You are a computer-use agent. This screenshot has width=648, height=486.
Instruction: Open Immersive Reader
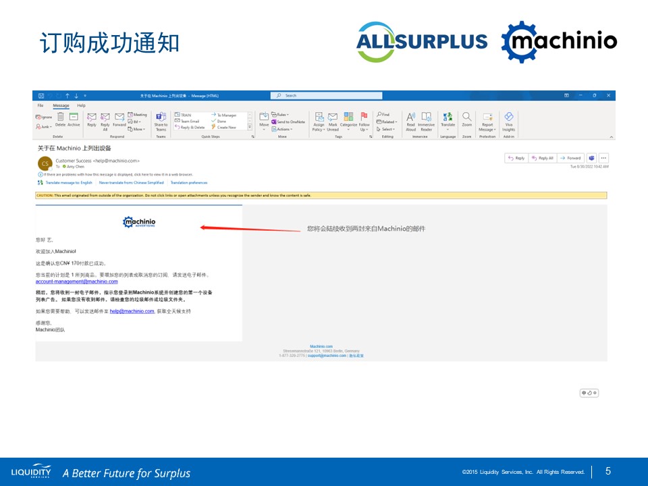pyautogui.click(x=426, y=122)
